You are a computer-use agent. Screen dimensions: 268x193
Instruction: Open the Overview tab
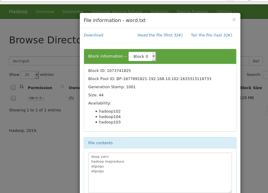45,11
